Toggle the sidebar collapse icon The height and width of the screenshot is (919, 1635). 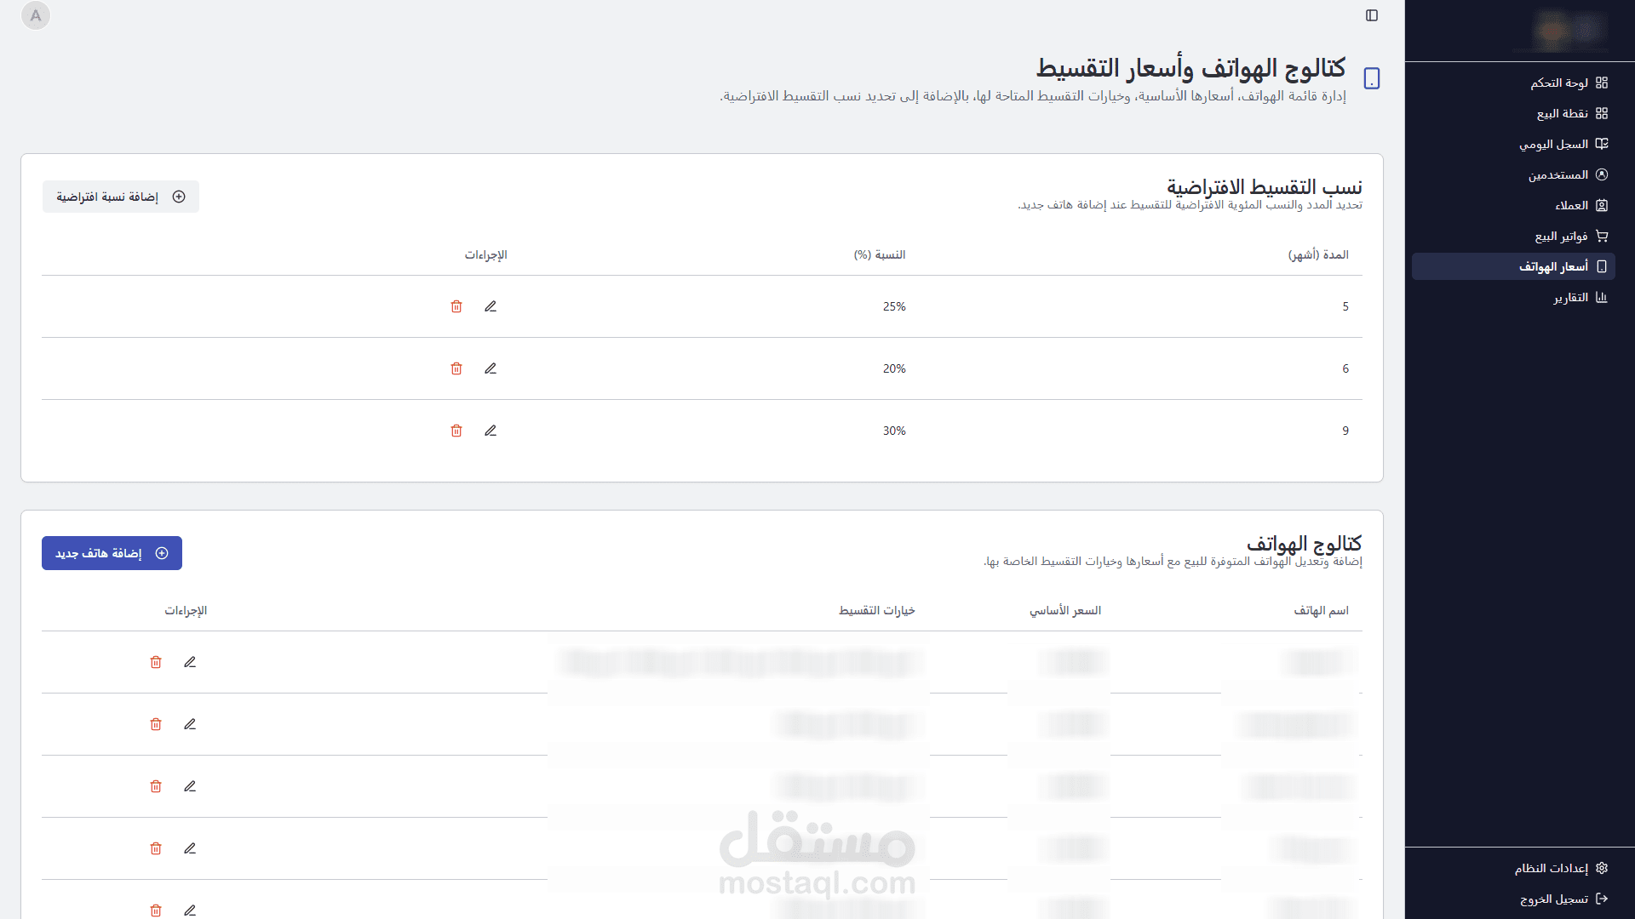pyautogui.click(x=1371, y=15)
